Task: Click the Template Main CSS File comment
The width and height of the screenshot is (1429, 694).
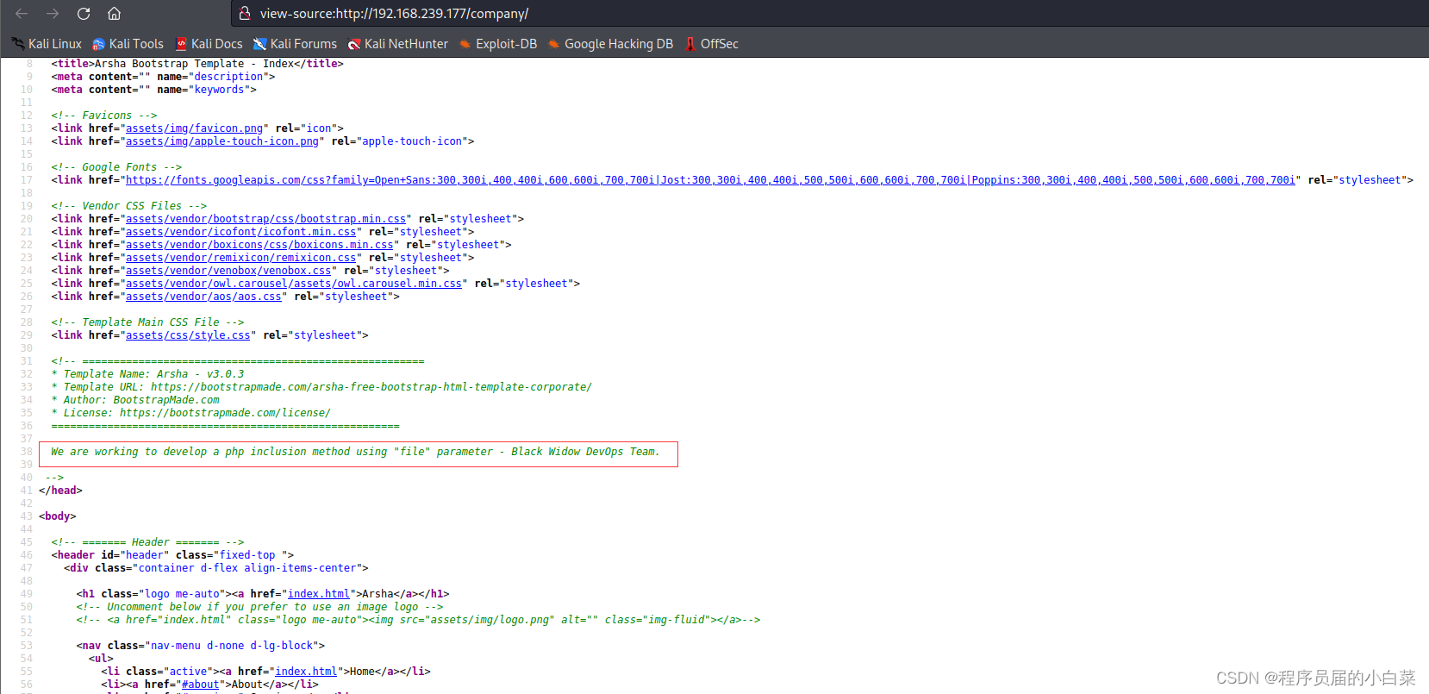Action: click(x=147, y=322)
